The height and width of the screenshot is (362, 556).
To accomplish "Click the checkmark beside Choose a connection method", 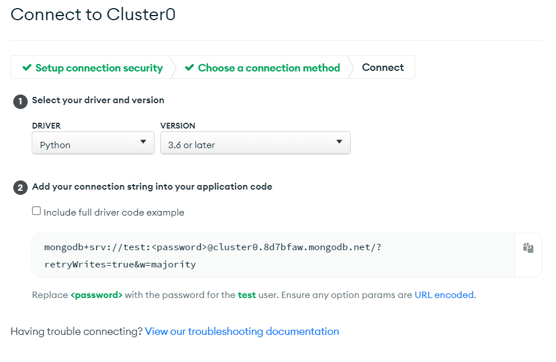I will point(189,67).
